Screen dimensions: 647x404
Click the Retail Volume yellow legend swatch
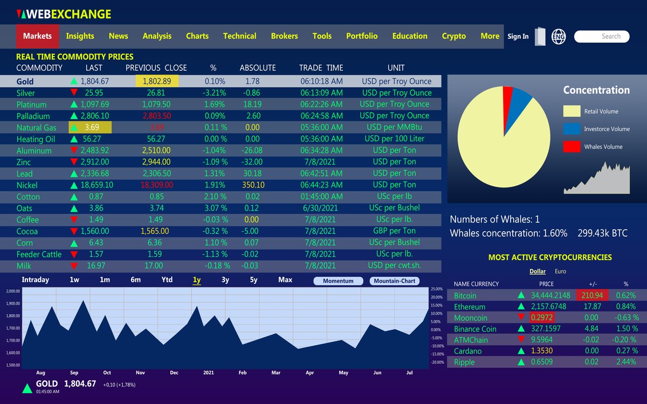coord(572,111)
